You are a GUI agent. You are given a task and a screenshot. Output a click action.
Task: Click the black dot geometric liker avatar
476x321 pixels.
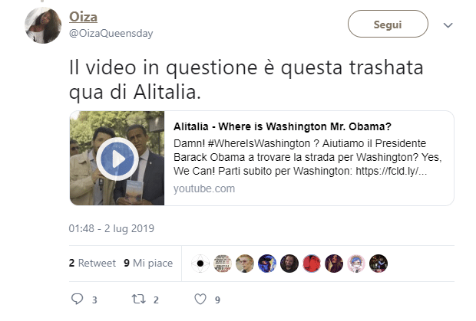(200, 264)
